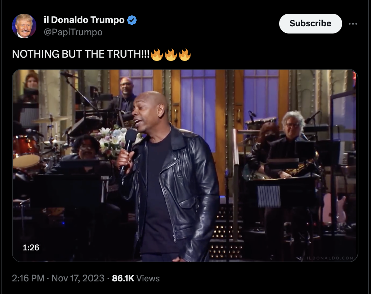Open the 86.1K Views count

(136, 278)
